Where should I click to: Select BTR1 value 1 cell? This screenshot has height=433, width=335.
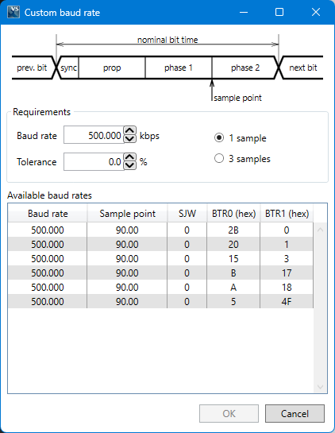pyautogui.click(x=287, y=245)
